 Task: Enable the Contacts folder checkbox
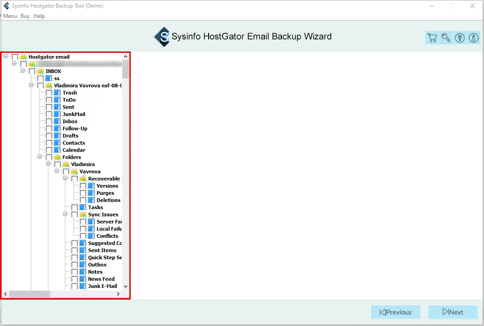pos(49,143)
